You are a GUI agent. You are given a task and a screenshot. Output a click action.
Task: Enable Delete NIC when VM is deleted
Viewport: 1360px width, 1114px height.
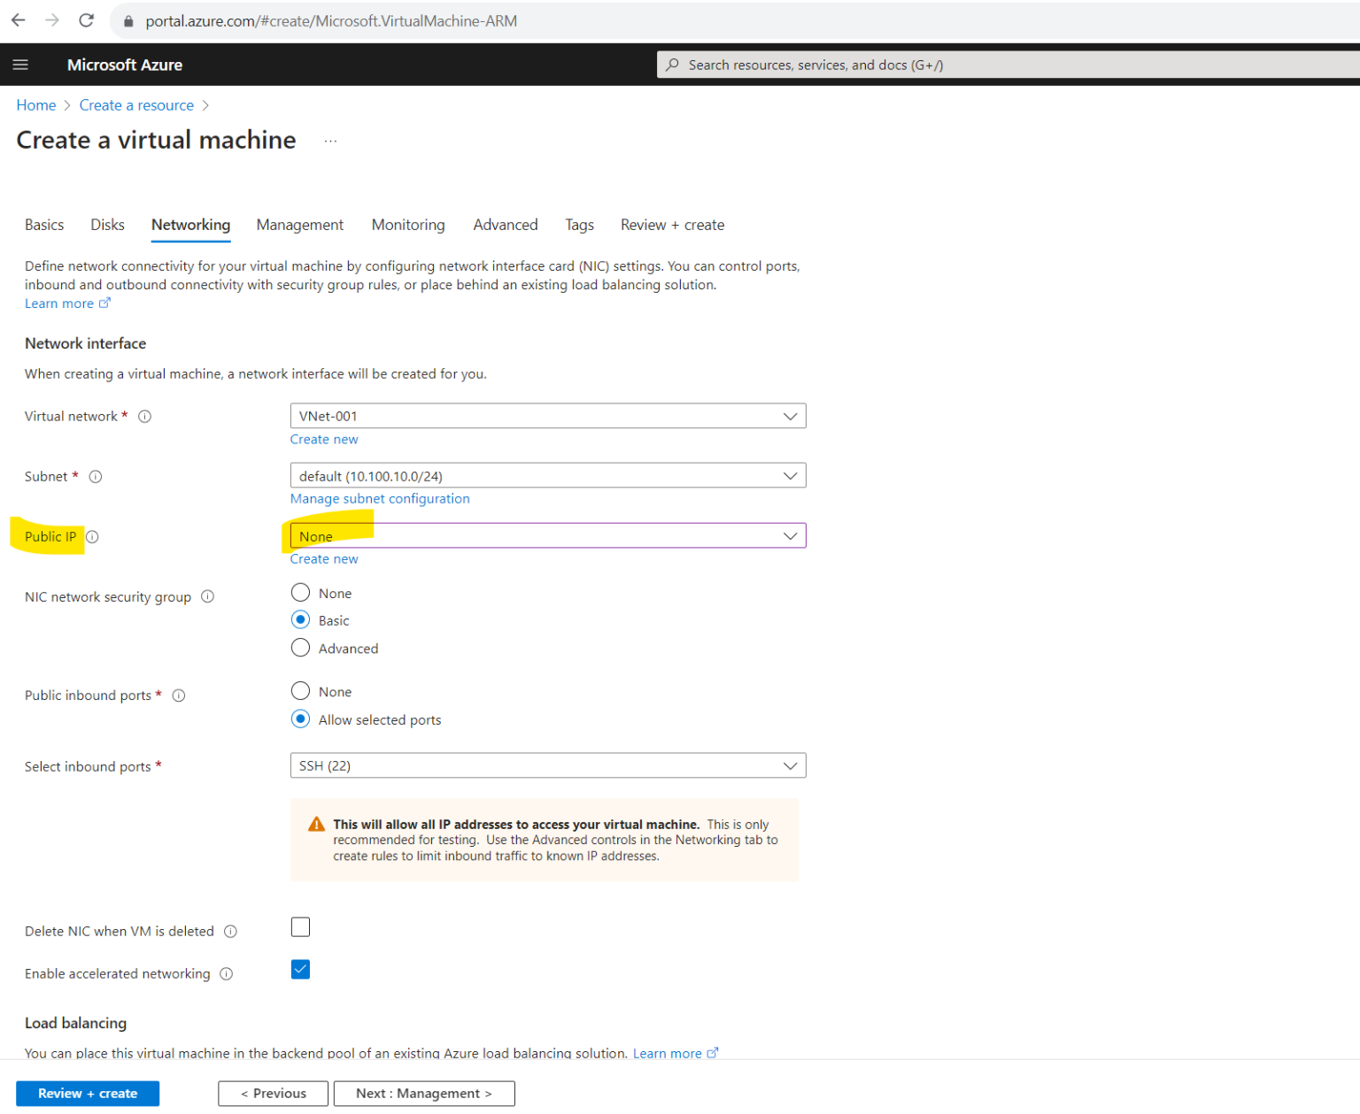[x=300, y=927]
